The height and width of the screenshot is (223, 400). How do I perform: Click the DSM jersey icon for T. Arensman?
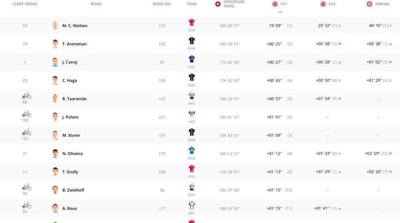tap(192, 41)
